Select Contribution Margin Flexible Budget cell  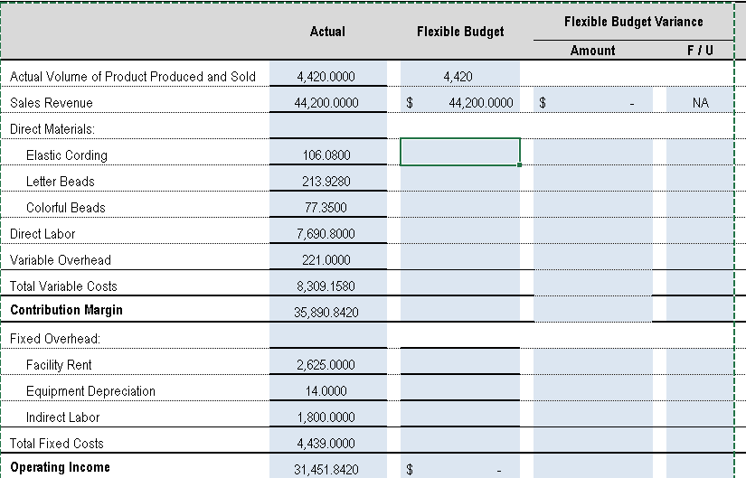click(x=460, y=309)
